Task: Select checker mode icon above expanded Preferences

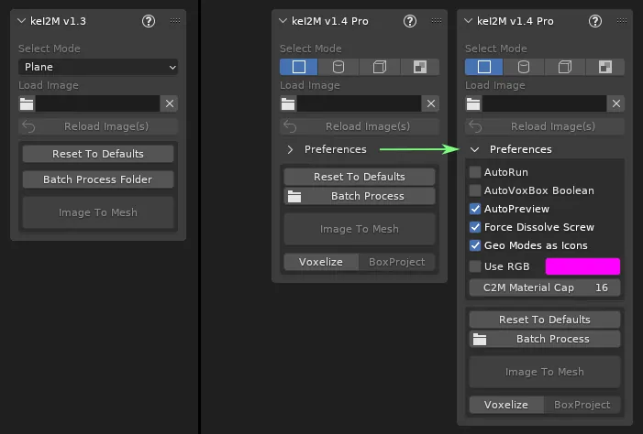Action: (605, 66)
